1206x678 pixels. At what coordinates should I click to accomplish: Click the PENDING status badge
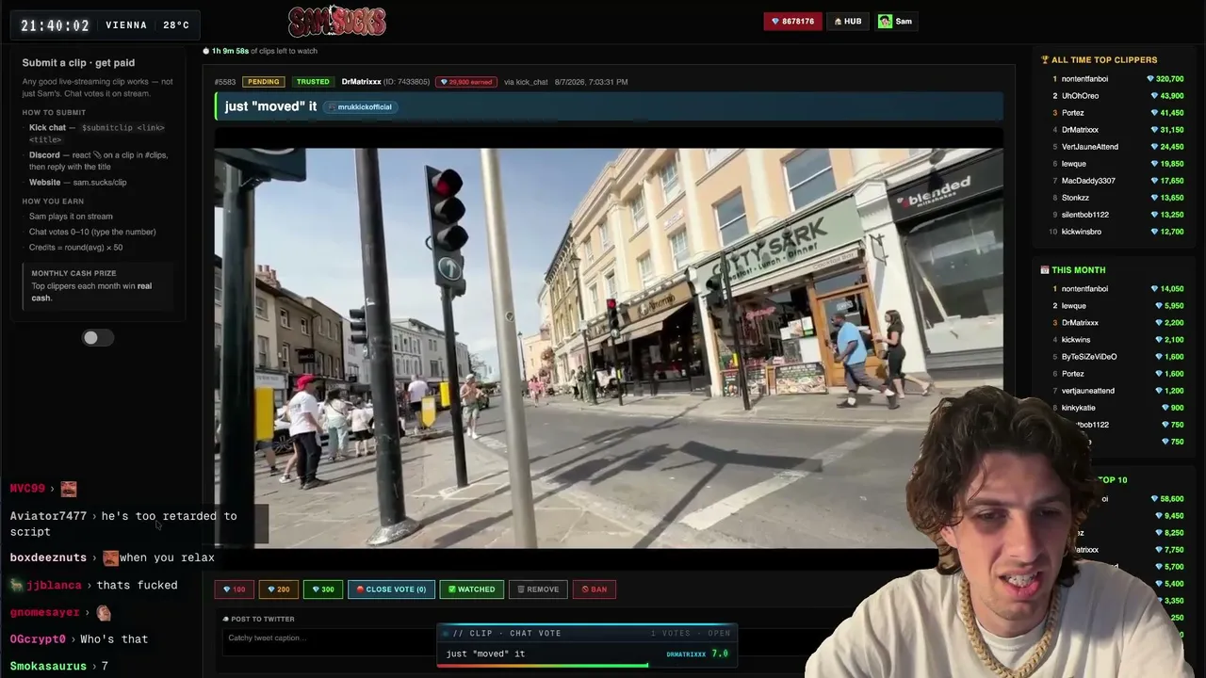[x=263, y=82]
